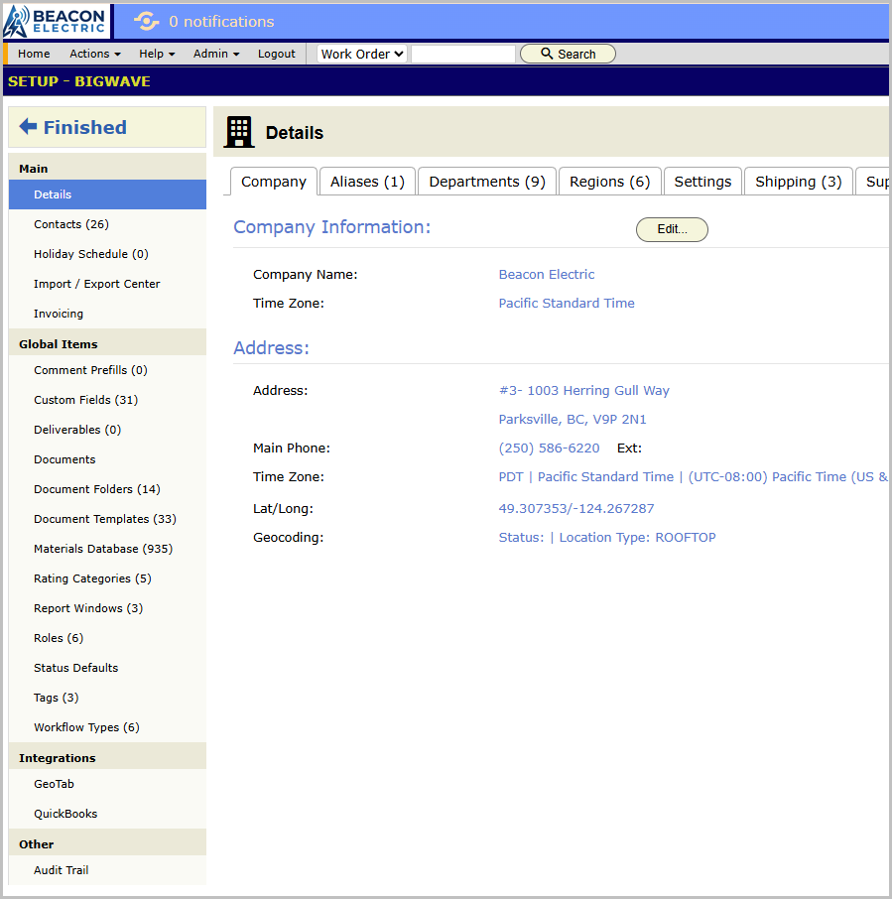Switch to the Aliases (1) tab
The width and height of the screenshot is (892, 899).
(x=367, y=182)
